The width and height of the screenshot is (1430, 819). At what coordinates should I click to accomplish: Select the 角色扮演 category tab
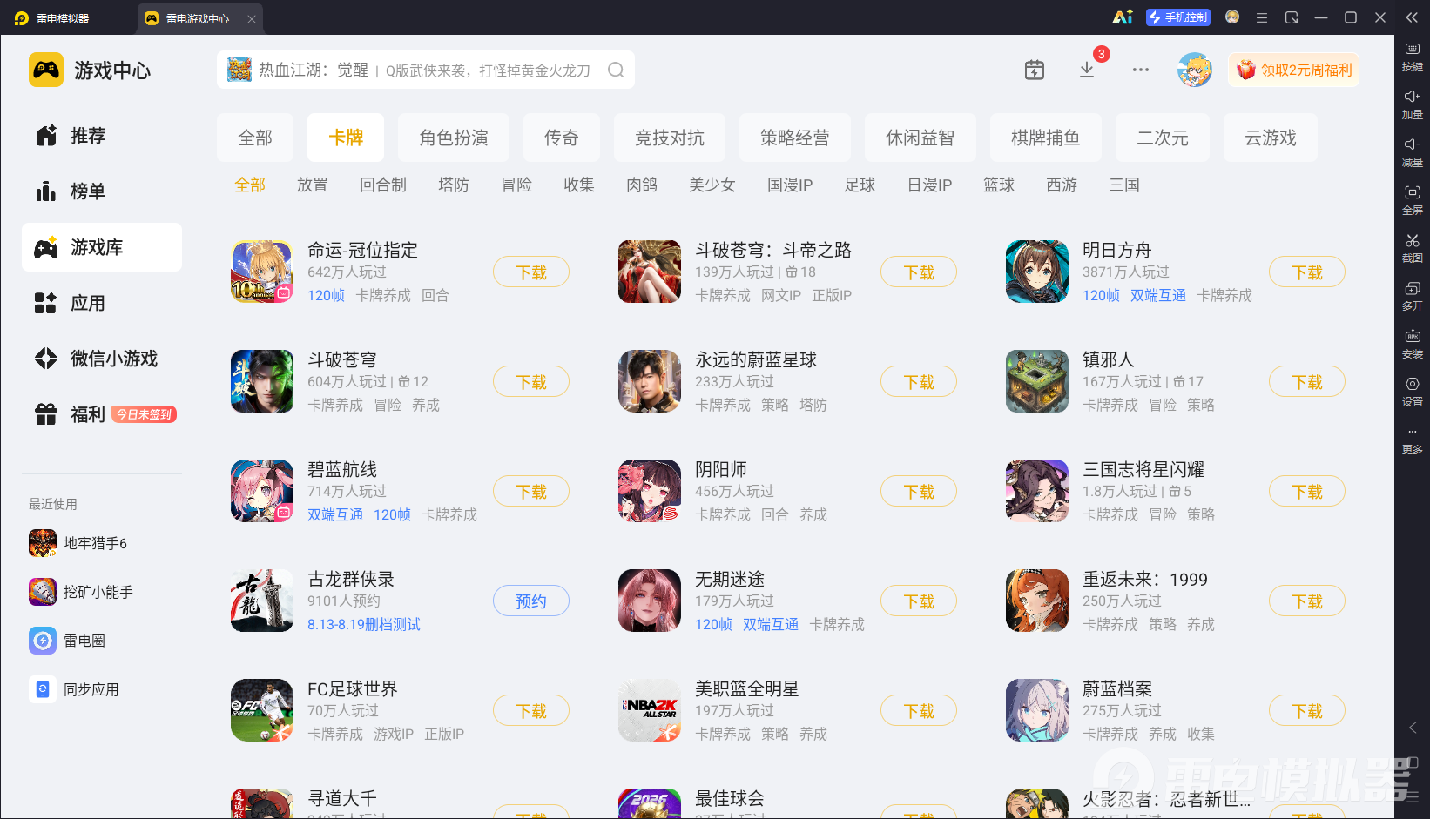454,138
